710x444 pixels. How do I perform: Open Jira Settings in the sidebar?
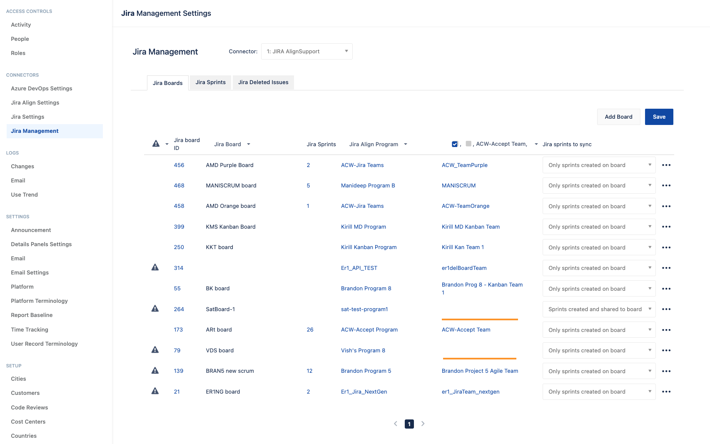click(x=27, y=117)
